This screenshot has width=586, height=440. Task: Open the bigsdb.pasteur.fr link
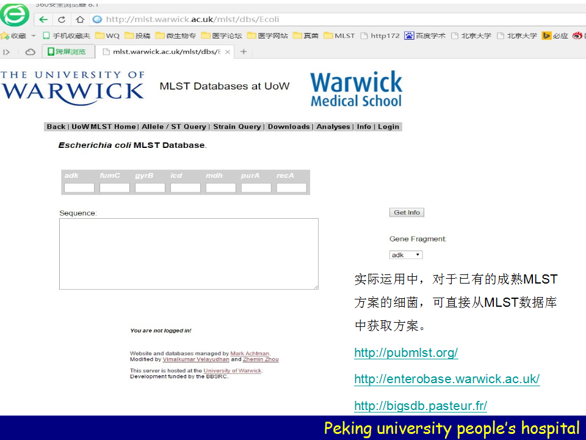(421, 406)
